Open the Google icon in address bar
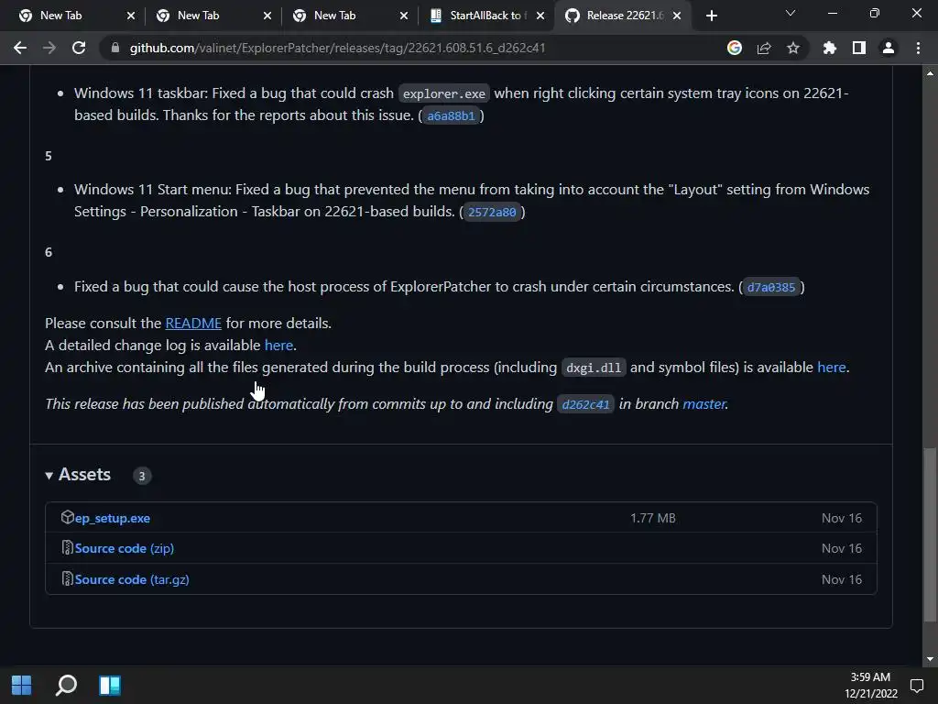Image resolution: width=938 pixels, height=704 pixels. point(735,48)
